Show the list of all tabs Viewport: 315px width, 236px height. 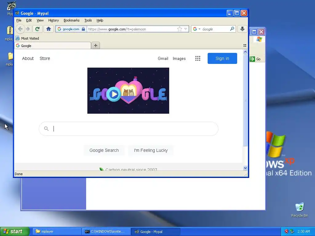click(245, 45)
